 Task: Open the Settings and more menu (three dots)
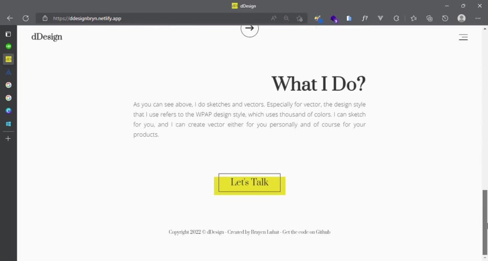[x=478, y=19]
